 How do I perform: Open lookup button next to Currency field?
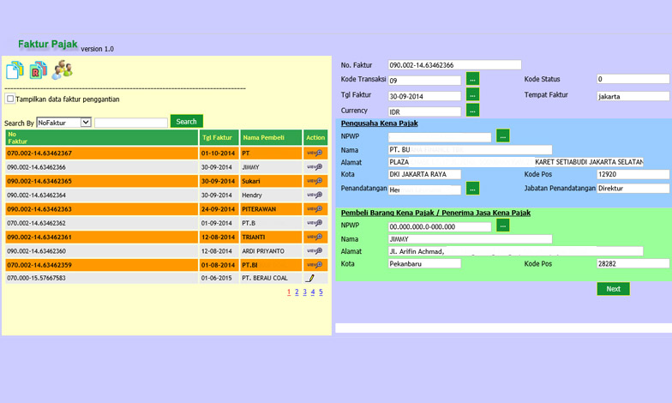coord(473,110)
